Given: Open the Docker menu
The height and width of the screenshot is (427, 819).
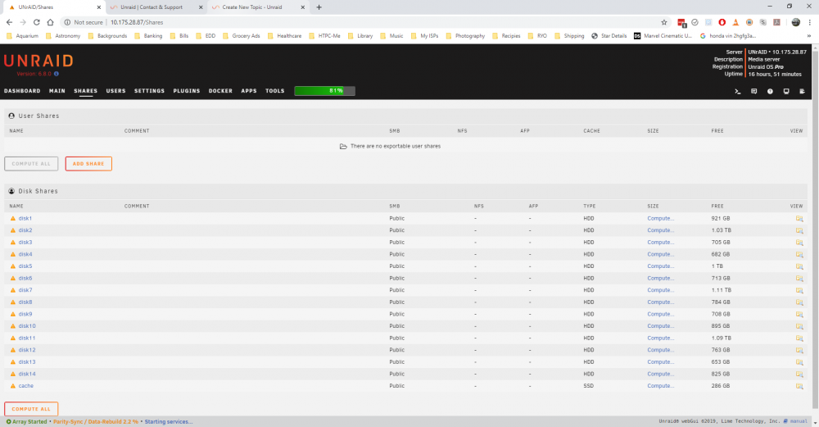Looking at the screenshot, I should click(220, 91).
